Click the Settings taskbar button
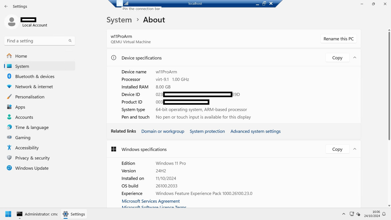 click(x=74, y=214)
